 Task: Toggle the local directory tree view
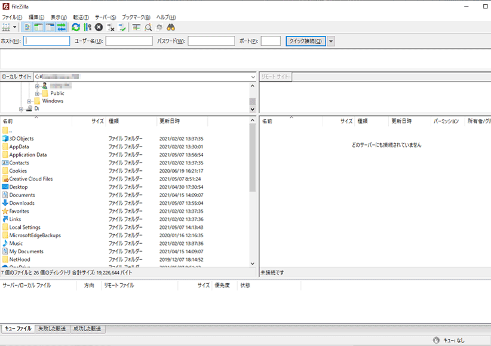click(x=39, y=27)
